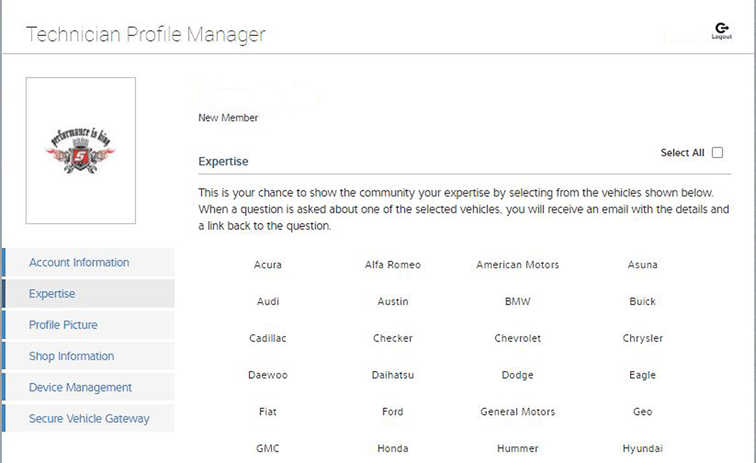The height and width of the screenshot is (463, 756).
Task: Click the General Motors make
Action: (517, 412)
